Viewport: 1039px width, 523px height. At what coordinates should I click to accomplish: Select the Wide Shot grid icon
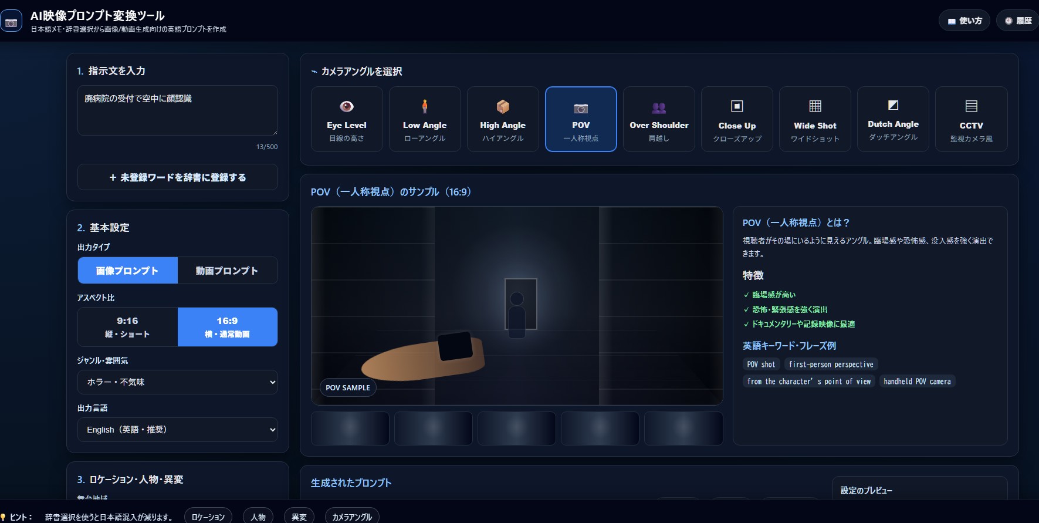click(815, 106)
